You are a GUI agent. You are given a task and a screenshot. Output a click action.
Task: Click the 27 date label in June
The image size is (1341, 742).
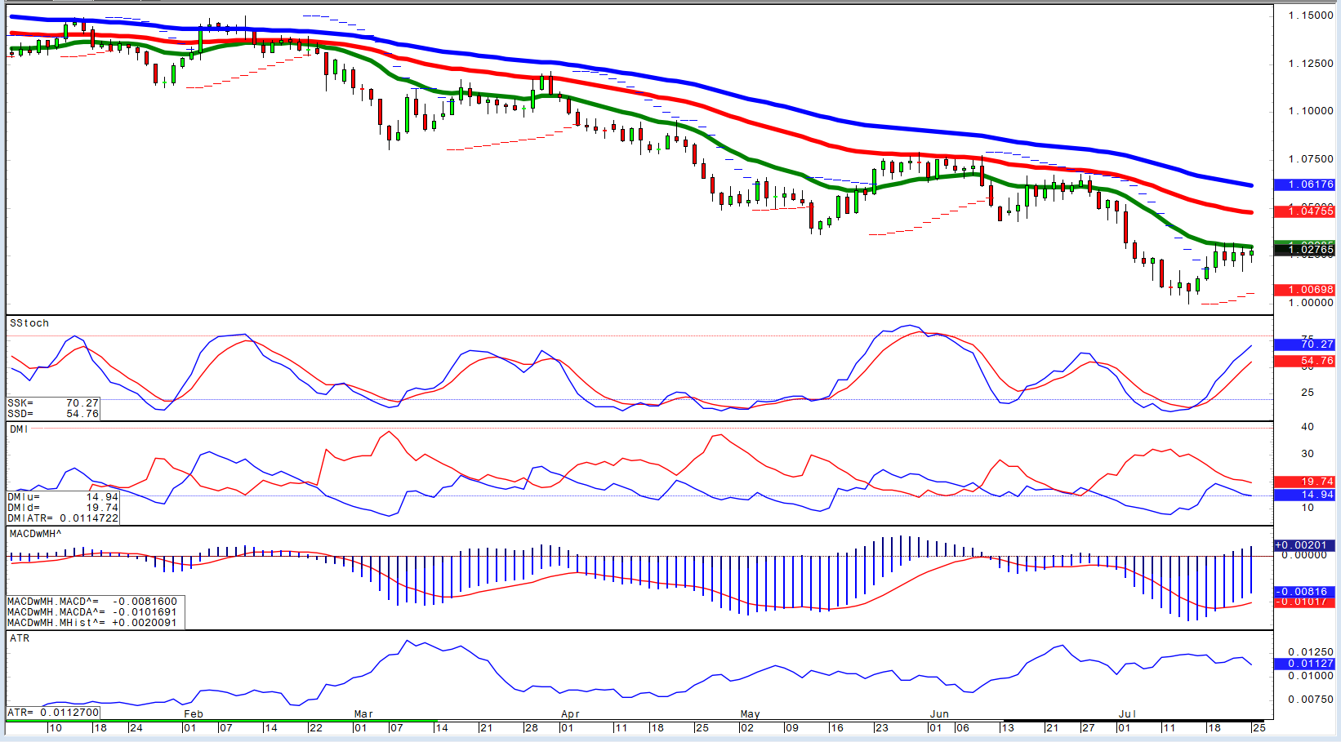click(1088, 727)
